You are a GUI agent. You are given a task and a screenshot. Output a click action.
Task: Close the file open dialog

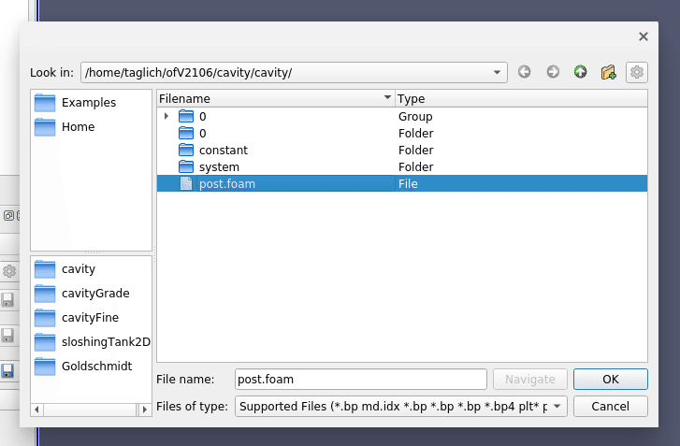(x=644, y=36)
